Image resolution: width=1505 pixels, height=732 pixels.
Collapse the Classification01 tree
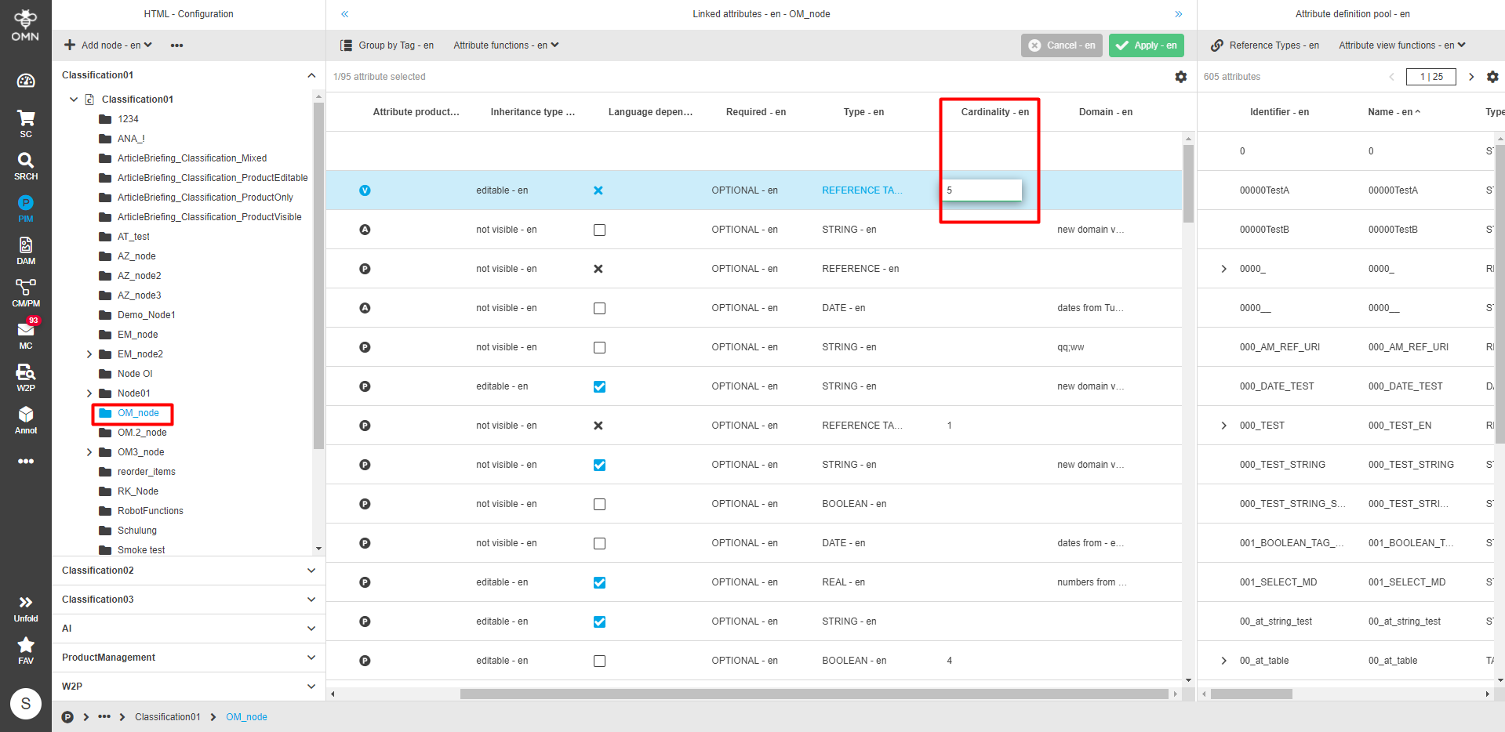(x=311, y=74)
